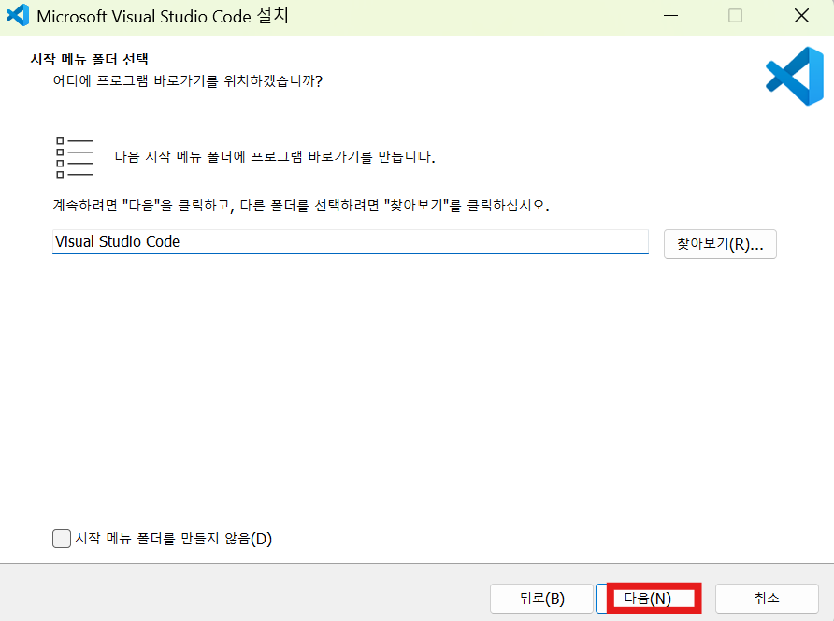Click text '다음 시작 메뉴 폴더에 프로그램 바로가기를 만듭니다.'
This screenshot has width=834, height=621.
click(275, 157)
